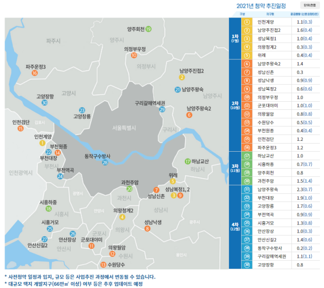Select map marker 12 under 의왕월암
The image size is (324, 288).
(112, 254)
